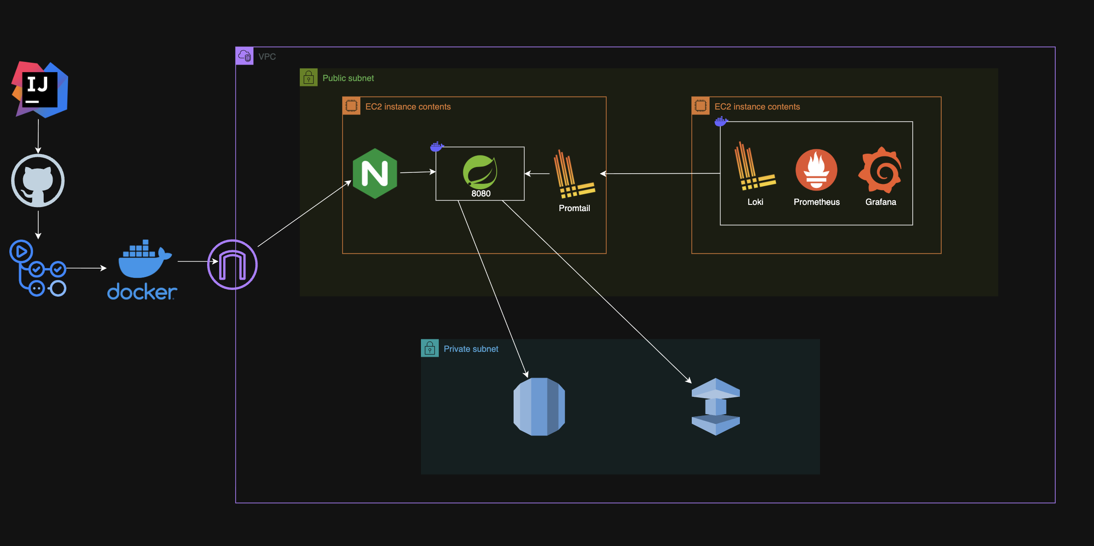Screen dimensions: 1094x546
Task: Select the Promtail icon
Action: point(574,175)
